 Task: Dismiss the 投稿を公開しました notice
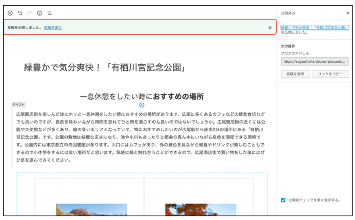[270, 28]
